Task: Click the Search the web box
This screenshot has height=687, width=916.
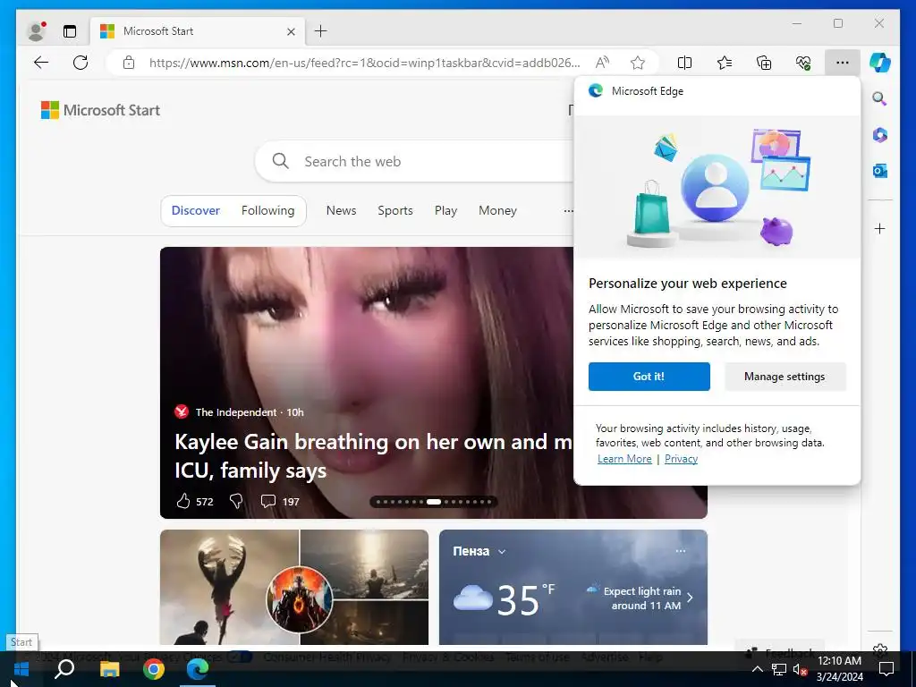Action: point(415,161)
